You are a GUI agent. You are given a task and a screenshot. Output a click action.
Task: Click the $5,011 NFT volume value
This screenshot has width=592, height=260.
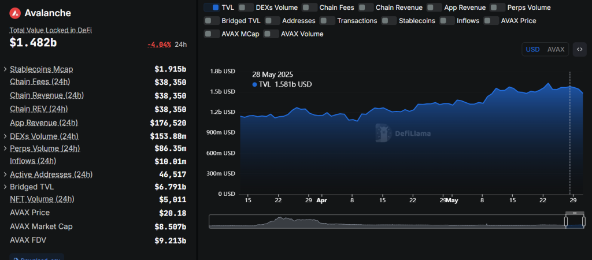172,200
